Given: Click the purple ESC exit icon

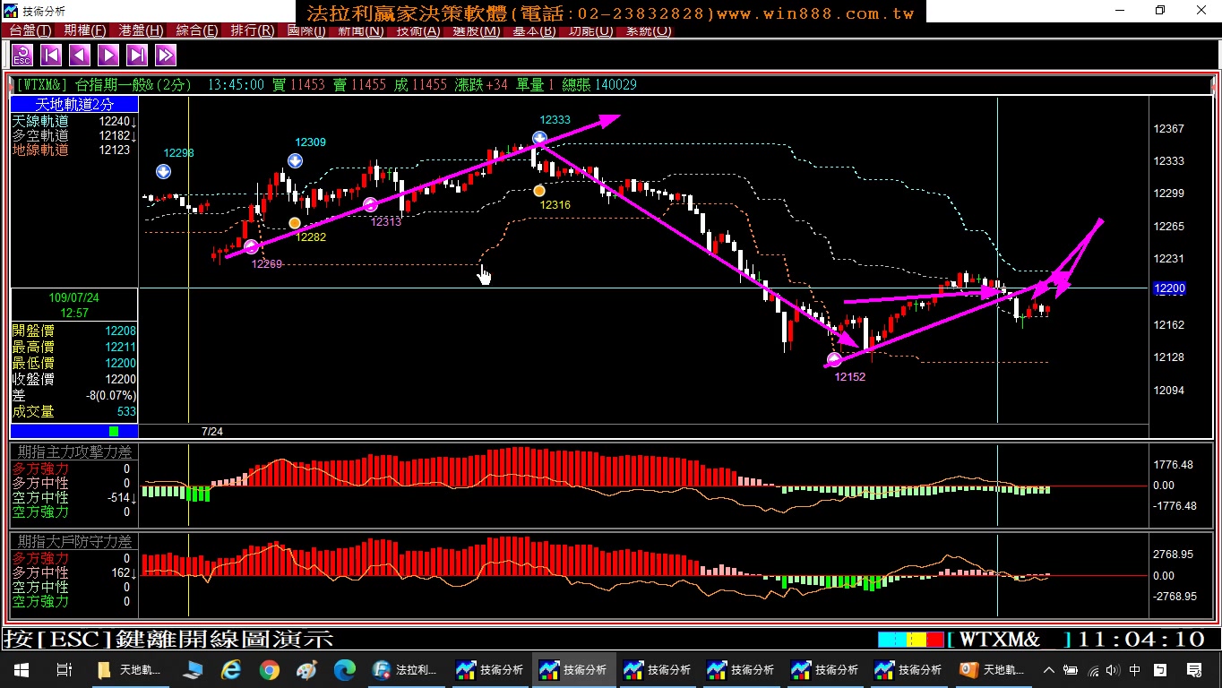Looking at the screenshot, I should [x=22, y=56].
